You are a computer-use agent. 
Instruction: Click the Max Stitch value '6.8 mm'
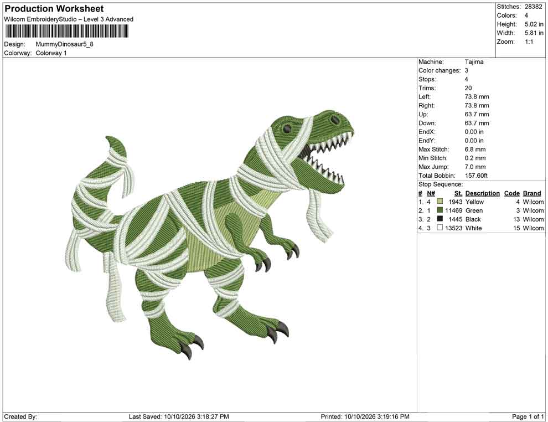tap(475, 150)
